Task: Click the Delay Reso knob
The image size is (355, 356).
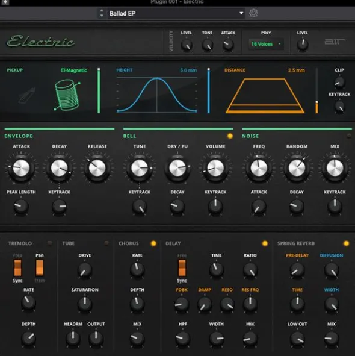Action: click(227, 304)
